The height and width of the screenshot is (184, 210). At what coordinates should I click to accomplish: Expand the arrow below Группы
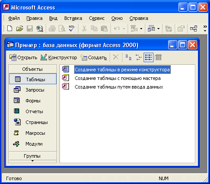[x=33, y=161]
